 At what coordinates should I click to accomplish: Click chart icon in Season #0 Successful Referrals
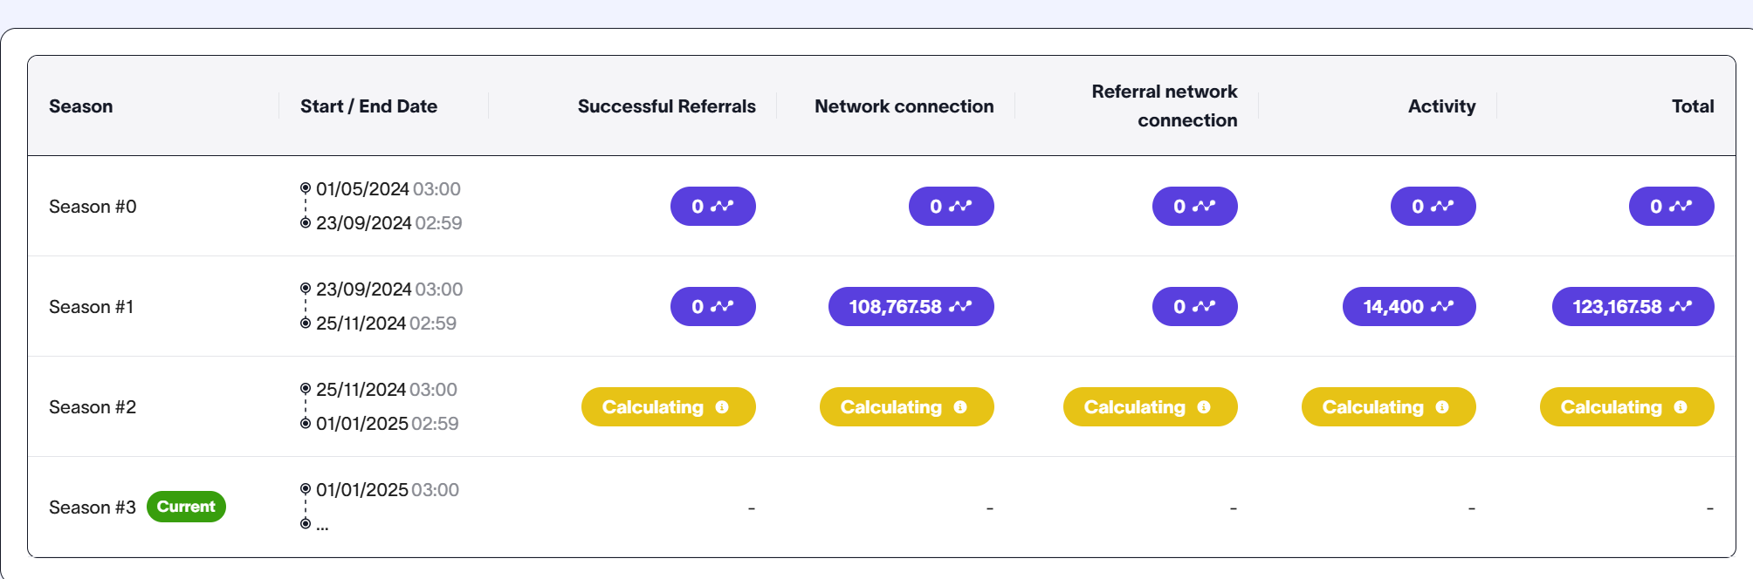[x=722, y=207]
